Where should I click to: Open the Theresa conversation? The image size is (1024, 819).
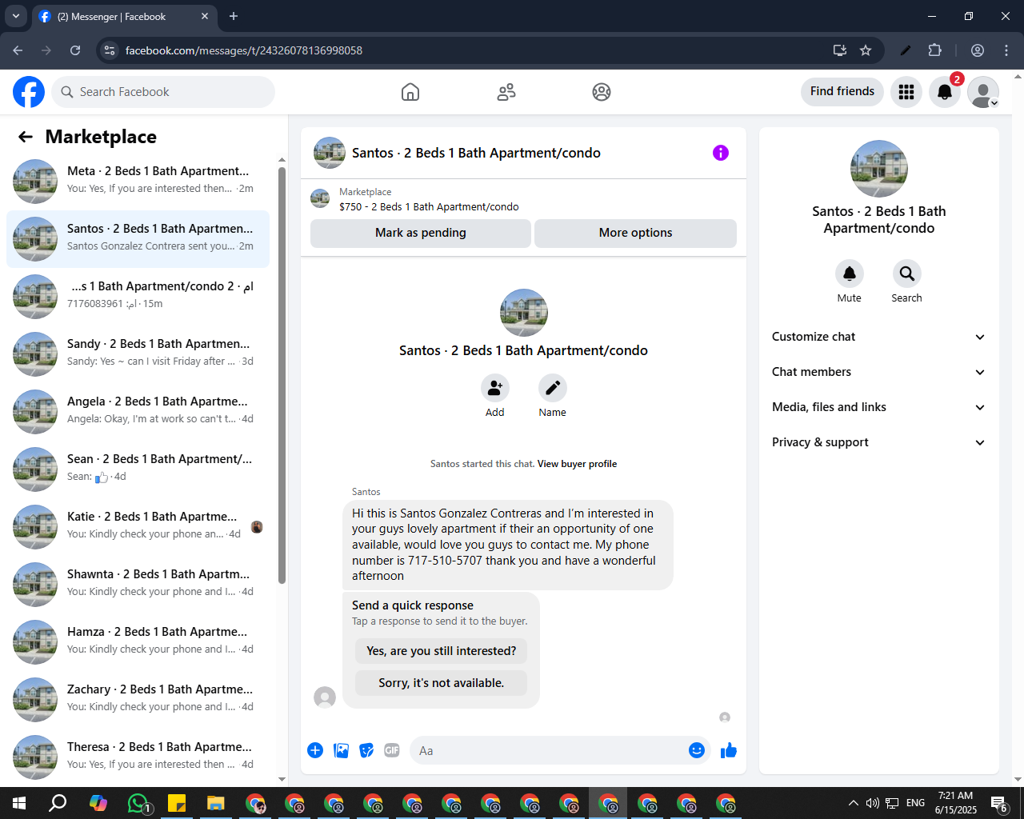(138, 757)
